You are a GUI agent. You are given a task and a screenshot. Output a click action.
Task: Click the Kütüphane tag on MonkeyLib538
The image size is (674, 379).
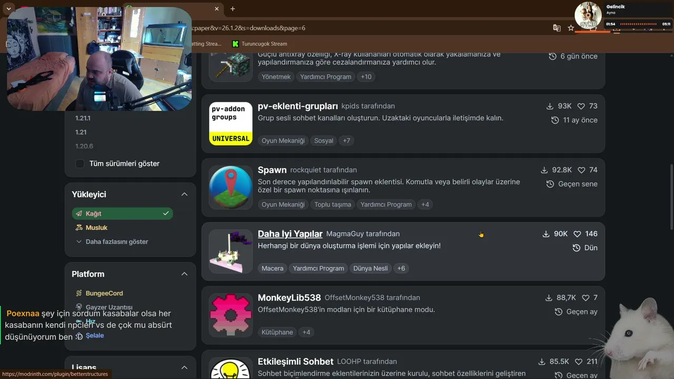coord(277,332)
